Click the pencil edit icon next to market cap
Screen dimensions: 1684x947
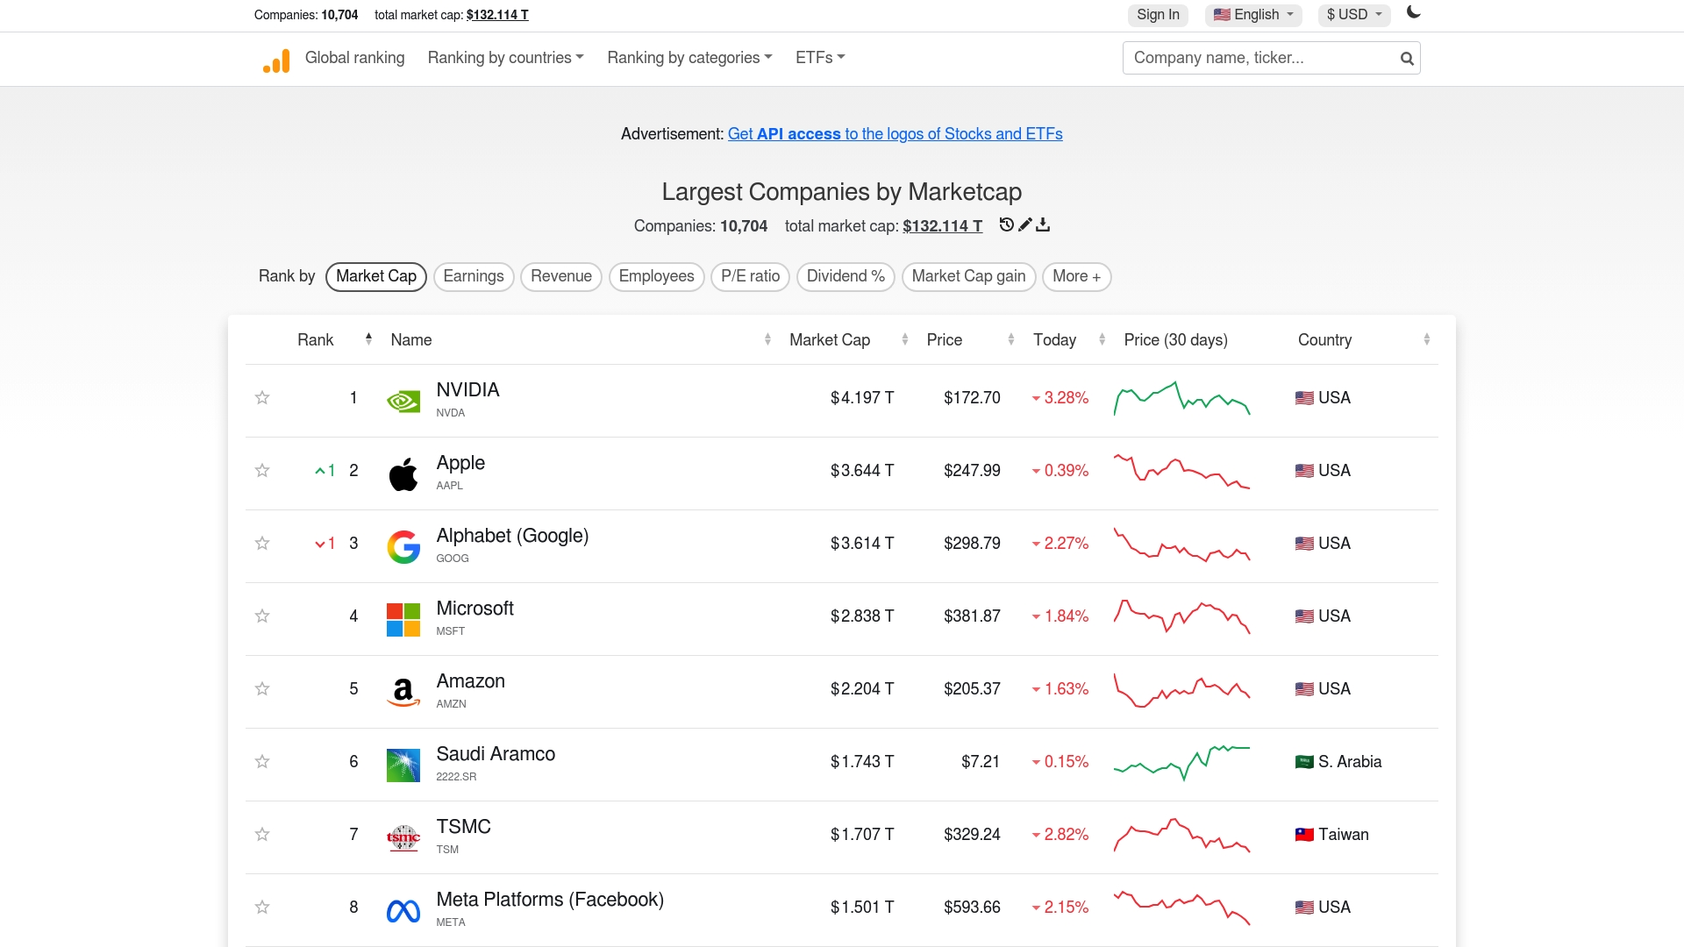1024,224
